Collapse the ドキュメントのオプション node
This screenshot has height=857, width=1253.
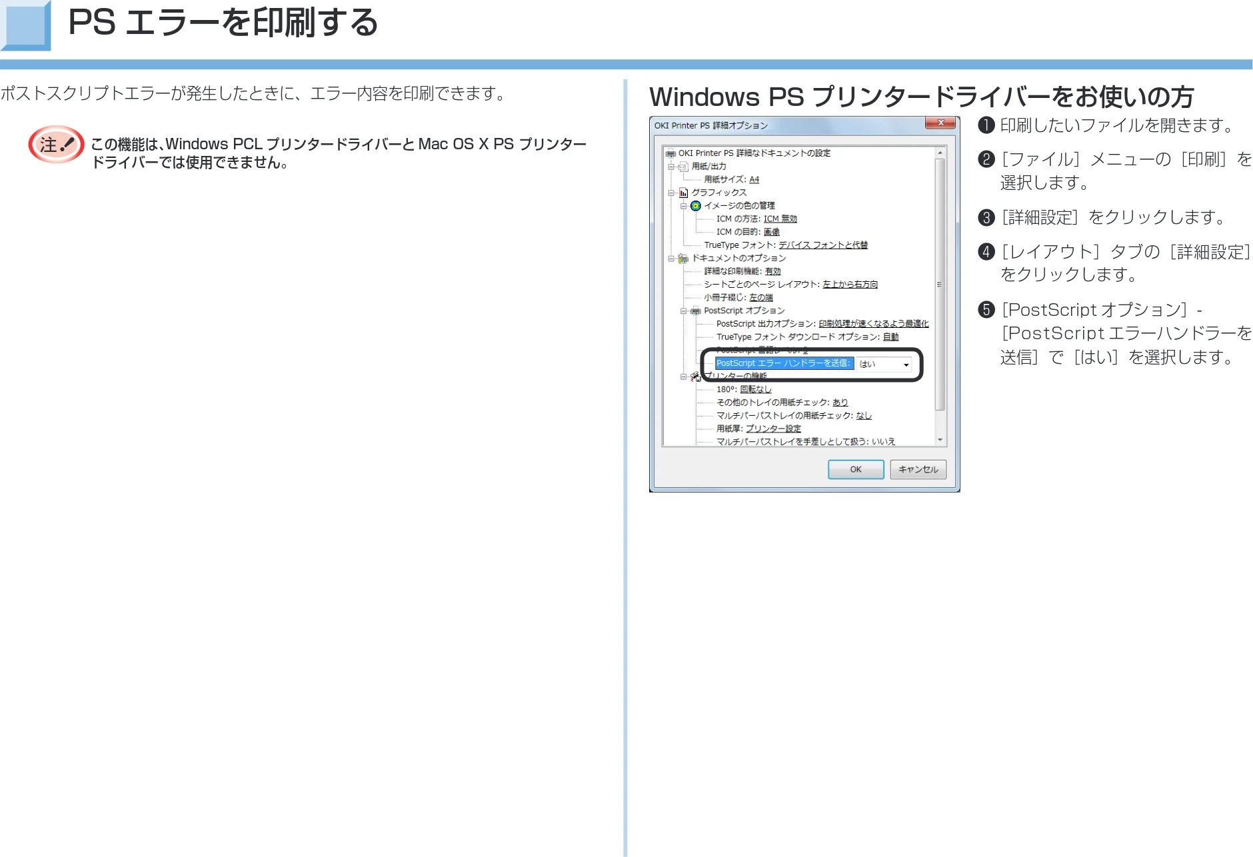pos(671,259)
